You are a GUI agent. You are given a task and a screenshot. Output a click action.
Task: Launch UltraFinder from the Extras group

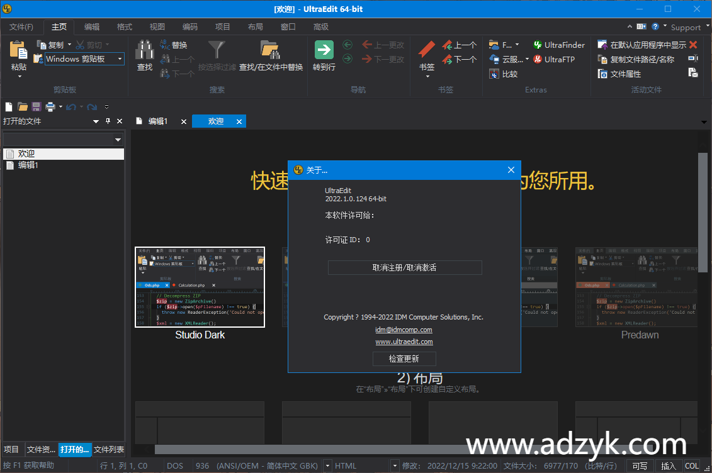click(559, 44)
